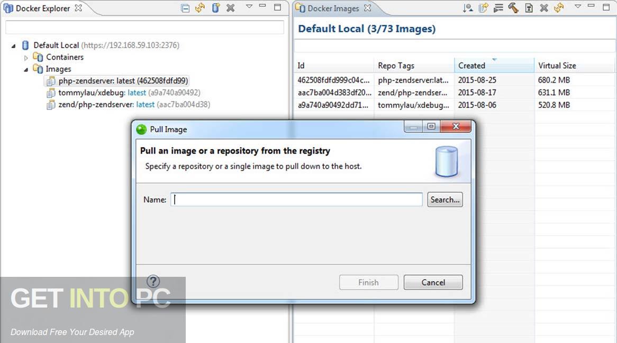Click pull image icon in Docker Images

(x=467, y=8)
